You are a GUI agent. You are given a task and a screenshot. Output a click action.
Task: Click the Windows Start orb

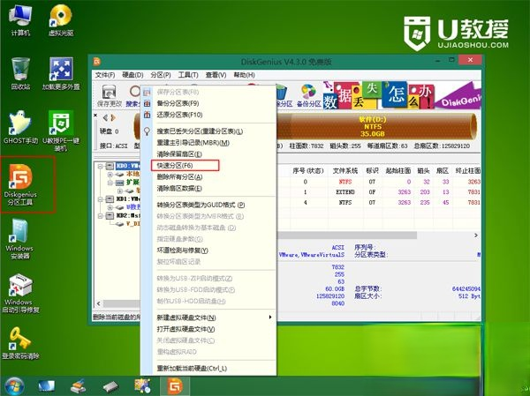(x=14, y=386)
